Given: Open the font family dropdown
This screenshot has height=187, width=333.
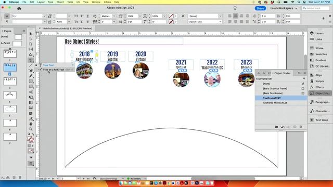Looking at the screenshot, I should pos(44,16).
